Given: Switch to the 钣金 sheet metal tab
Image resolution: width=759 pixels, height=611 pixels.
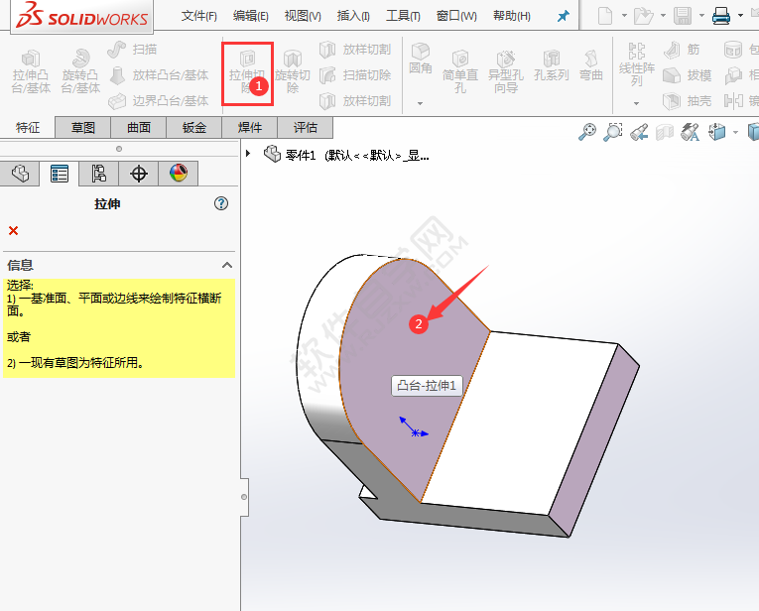Looking at the screenshot, I should 194,128.
